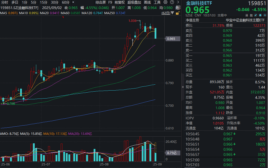Viewport: 268px width, 168px height.
Task: Click IOPV value 0.9660
Action: [218, 118]
